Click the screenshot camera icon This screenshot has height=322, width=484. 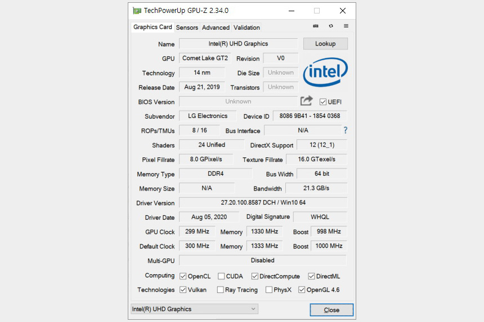[316, 26]
